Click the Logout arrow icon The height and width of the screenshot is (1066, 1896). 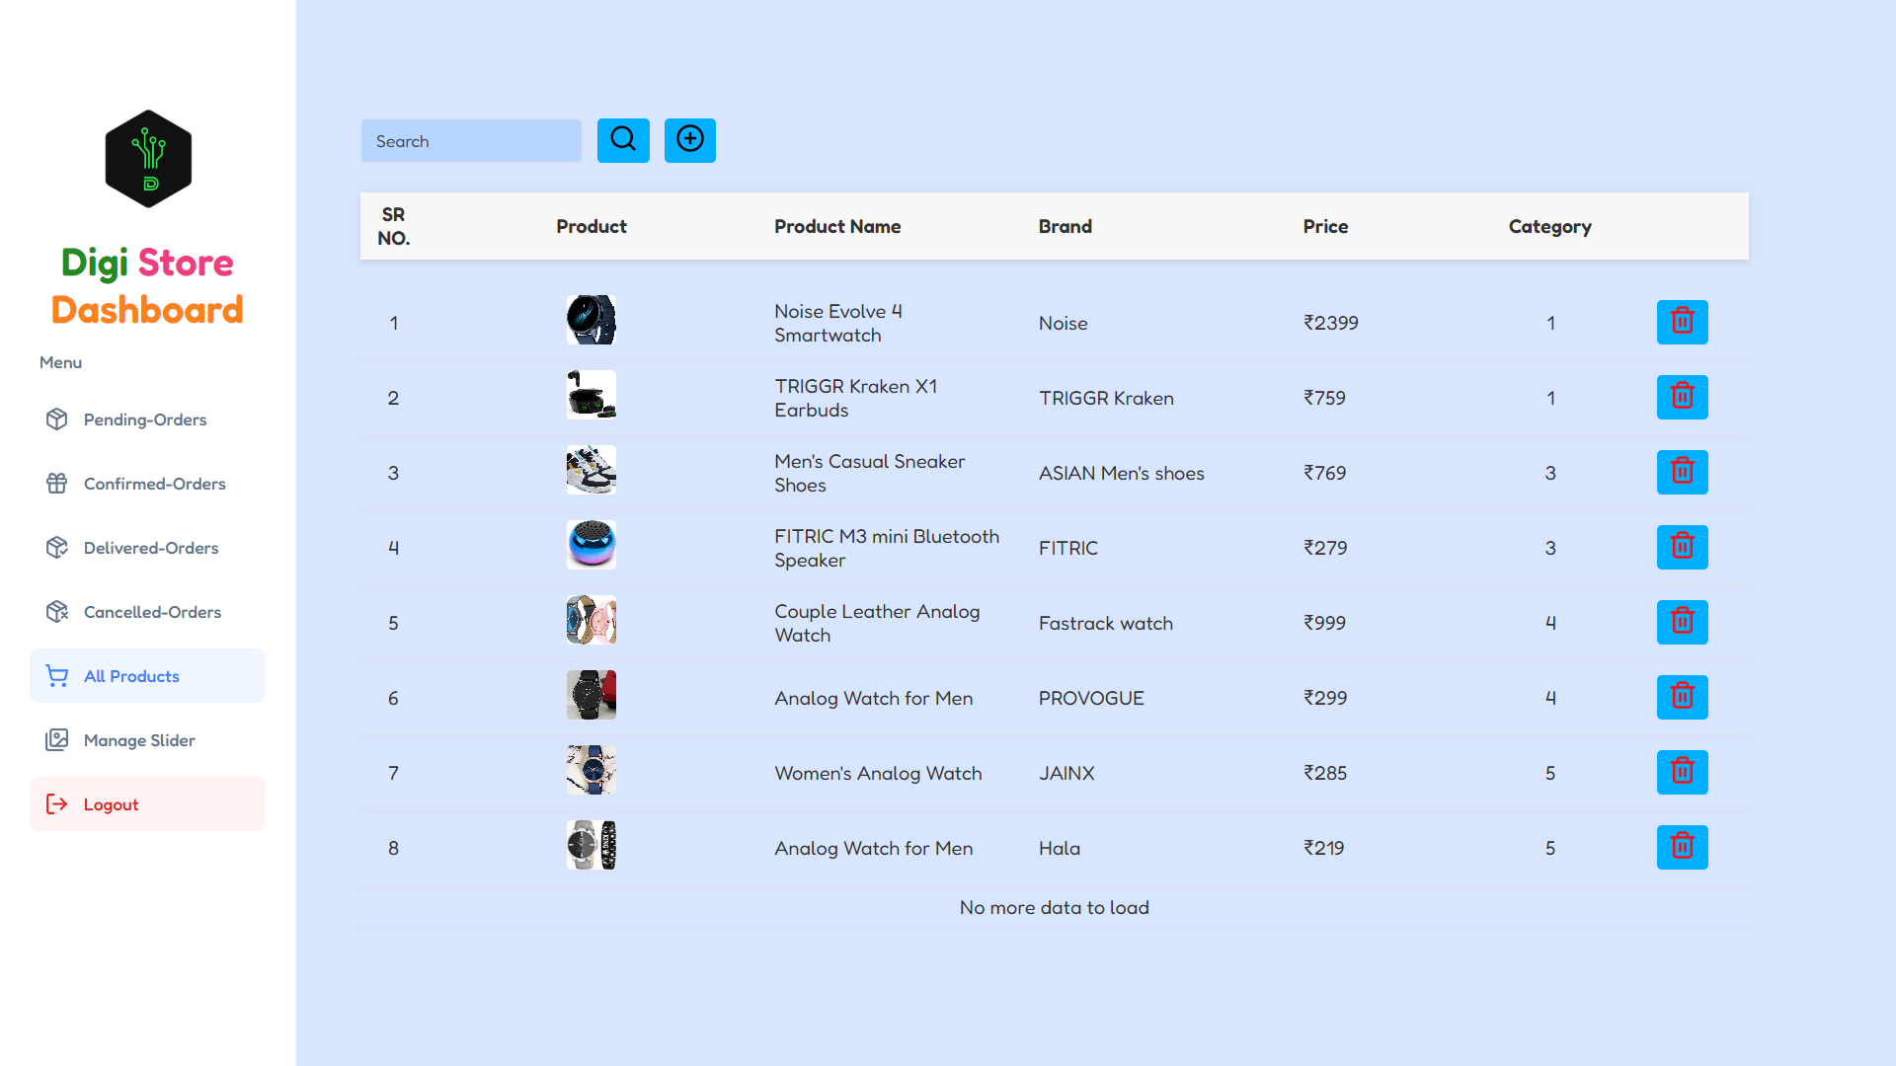(x=57, y=804)
